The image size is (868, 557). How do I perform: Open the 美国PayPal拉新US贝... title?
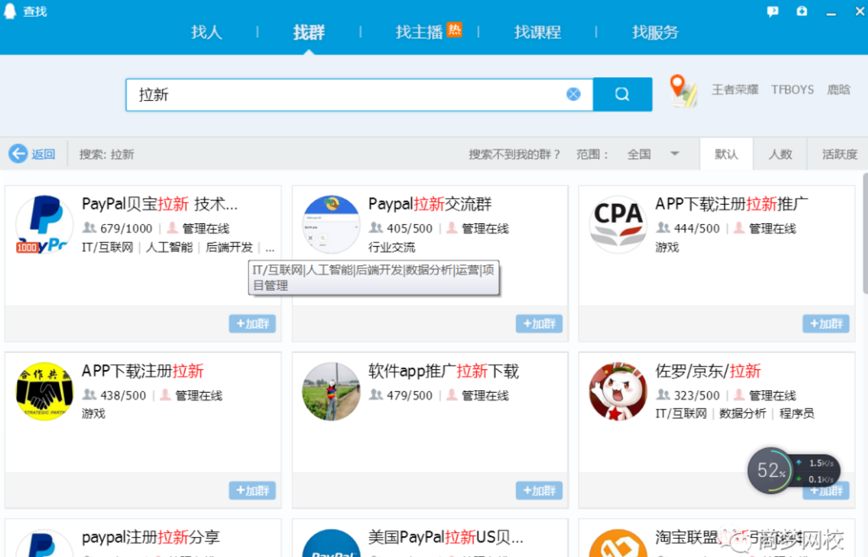[446, 537]
